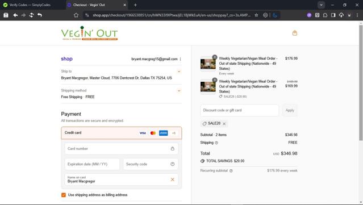Image resolution: width=363 pixels, height=205 pixels.
Task: Close the Checkout Vegin' Out tab
Action: tap(124, 5)
